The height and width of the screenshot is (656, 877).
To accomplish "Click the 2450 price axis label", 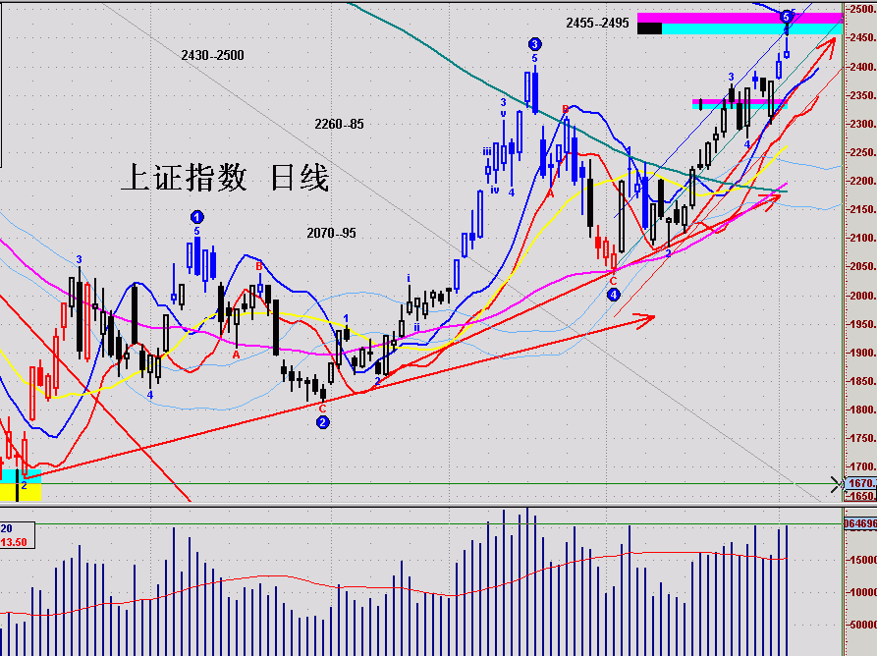I will [x=863, y=37].
